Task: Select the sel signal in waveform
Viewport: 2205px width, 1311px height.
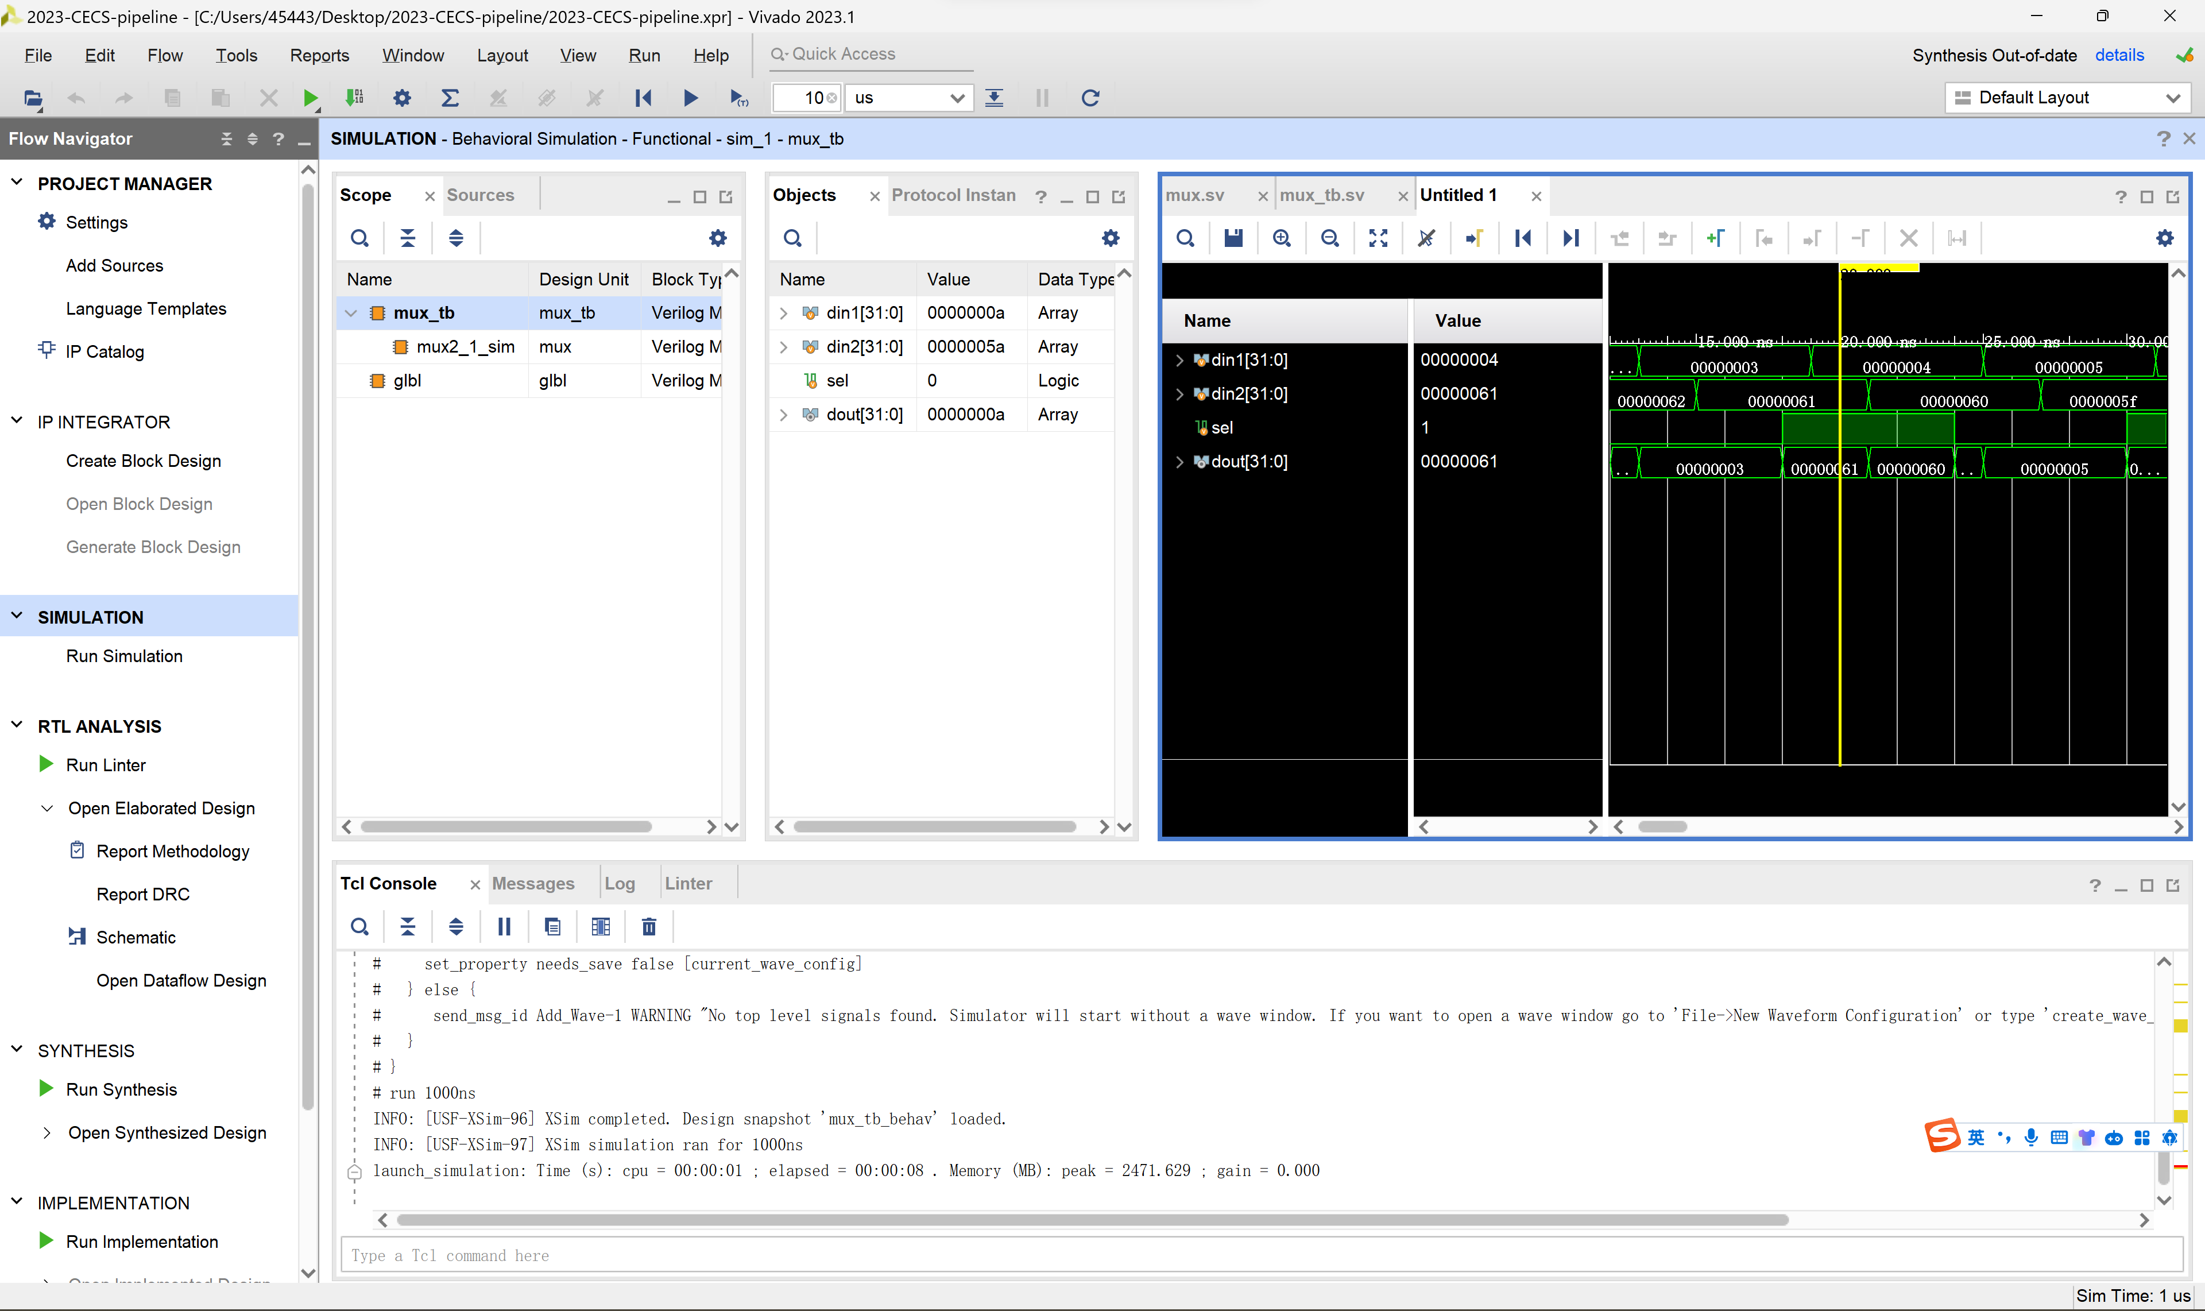Action: coord(1222,428)
